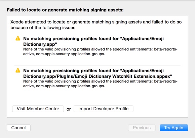Click warning icon for WatchKit Extension issue
This screenshot has width=195, height=138.
click(18, 70)
